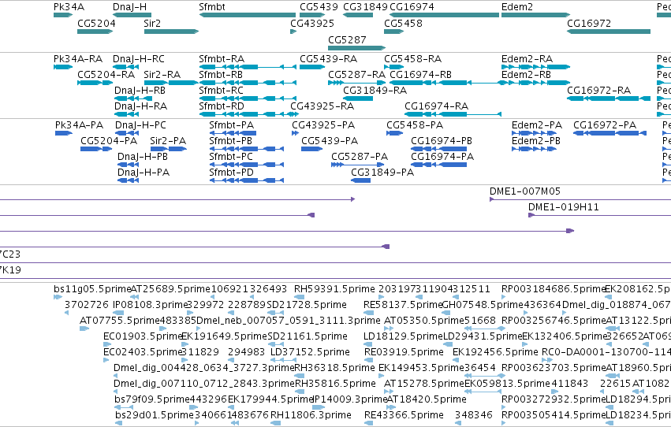The image size is (671, 427).
Task: Select the CG5204 gene bar
Action: pos(95,32)
